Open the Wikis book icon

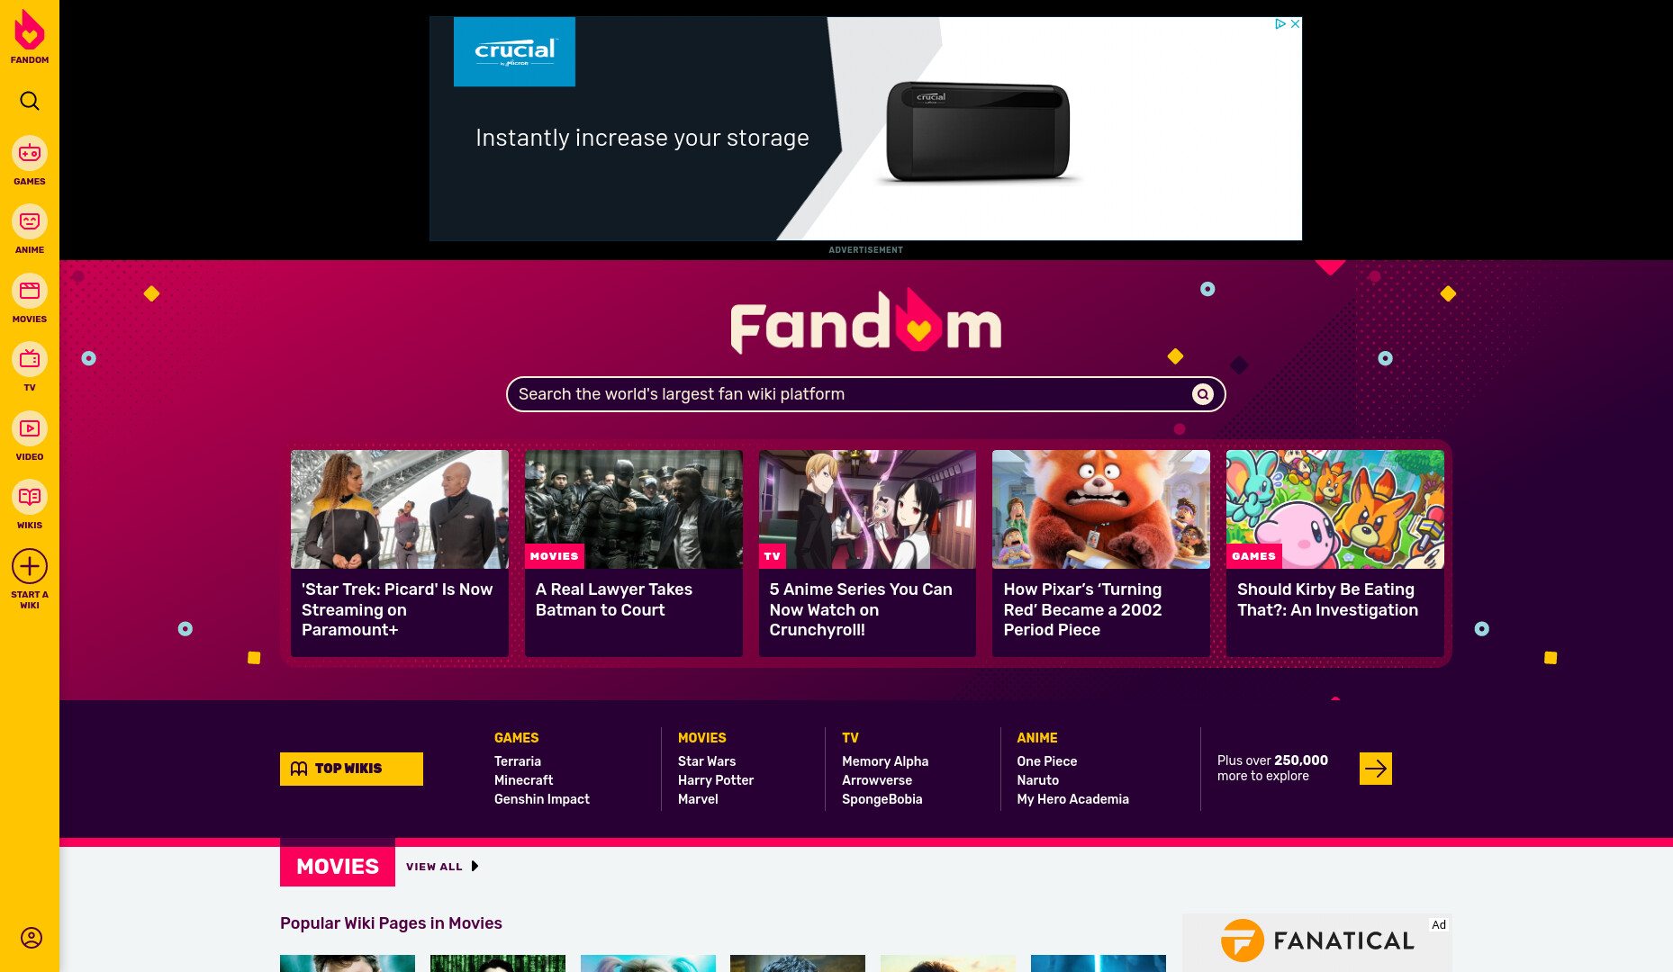(30, 497)
